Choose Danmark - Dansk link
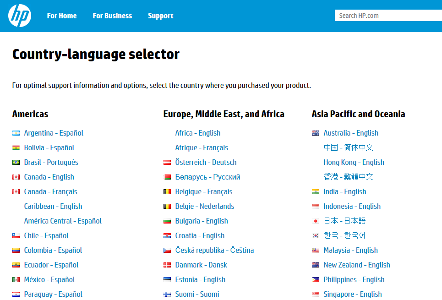 (x=201, y=265)
